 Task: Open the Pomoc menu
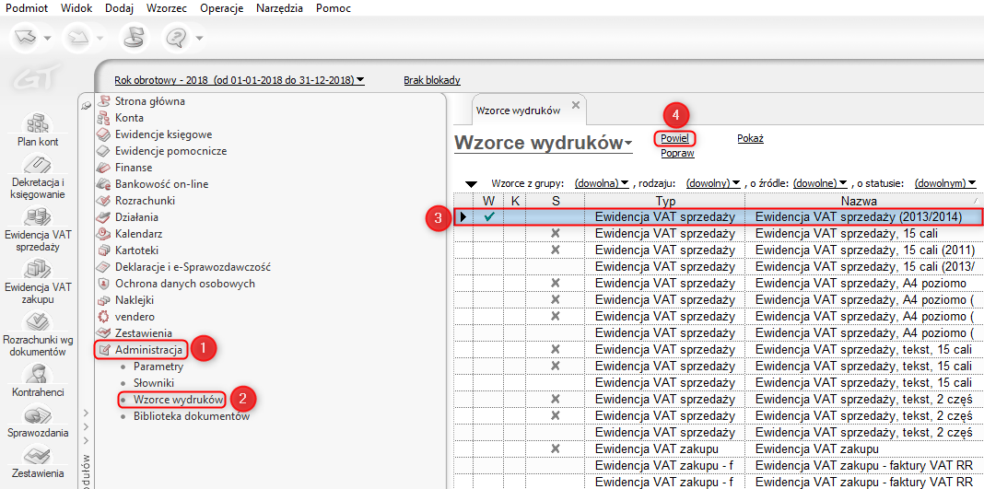(x=334, y=8)
